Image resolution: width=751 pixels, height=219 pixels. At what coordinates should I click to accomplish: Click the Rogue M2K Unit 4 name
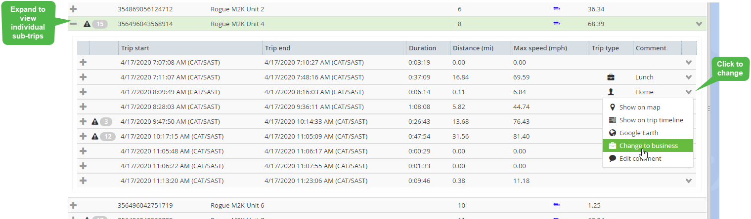(237, 24)
